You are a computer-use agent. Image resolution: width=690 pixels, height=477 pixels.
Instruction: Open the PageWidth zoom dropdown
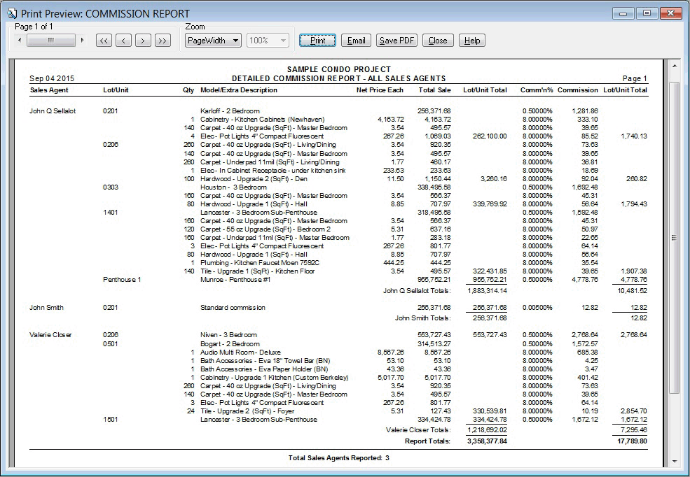pyautogui.click(x=213, y=41)
